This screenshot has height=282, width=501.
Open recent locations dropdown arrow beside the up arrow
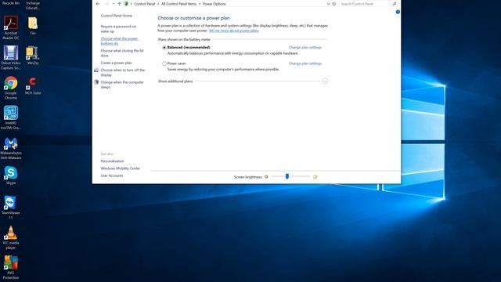[x=113, y=4]
